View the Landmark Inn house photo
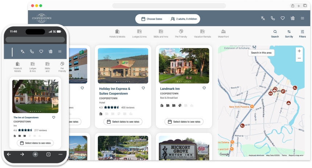 tap(184, 66)
